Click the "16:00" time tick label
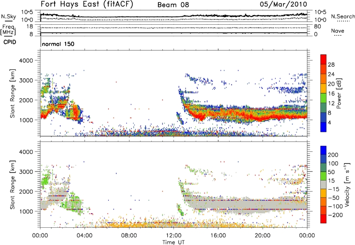355x245 pixels. click(218, 236)
